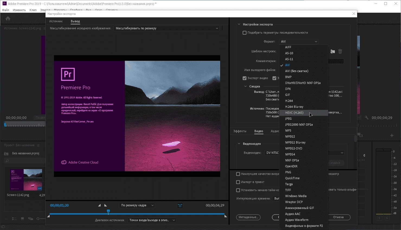Image resolution: width=401 pixels, height=230 pixels.
Task: Choose Анимированный GIF format
Action: pyautogui.click(x=304, y=208)
